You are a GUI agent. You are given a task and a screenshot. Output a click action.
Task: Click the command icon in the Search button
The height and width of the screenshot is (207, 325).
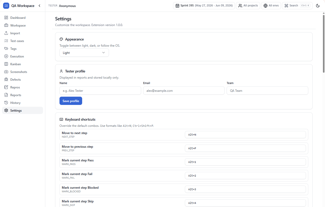(x=286, y=6)
